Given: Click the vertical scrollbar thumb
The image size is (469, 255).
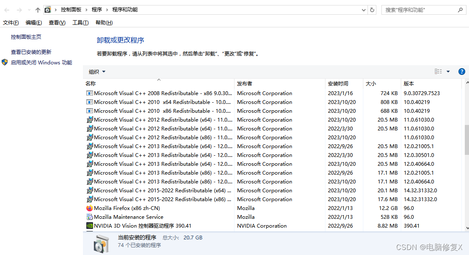Looking at the screenshot, I should pyautogui.click(x=467, y=140).
